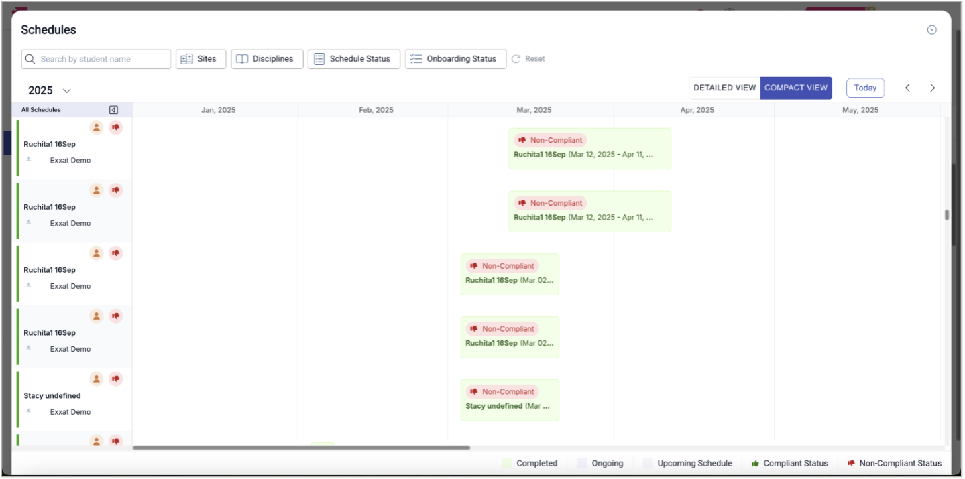Open the Sites filter dropdown
The height and width of the screenshot is (479, 965).
tap(201, 59)
